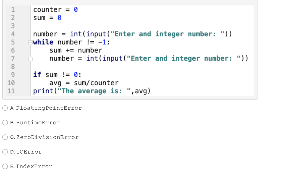Click line number 11 in the gutter
Viewport: 283px width, 174px height.
[13, 91]
